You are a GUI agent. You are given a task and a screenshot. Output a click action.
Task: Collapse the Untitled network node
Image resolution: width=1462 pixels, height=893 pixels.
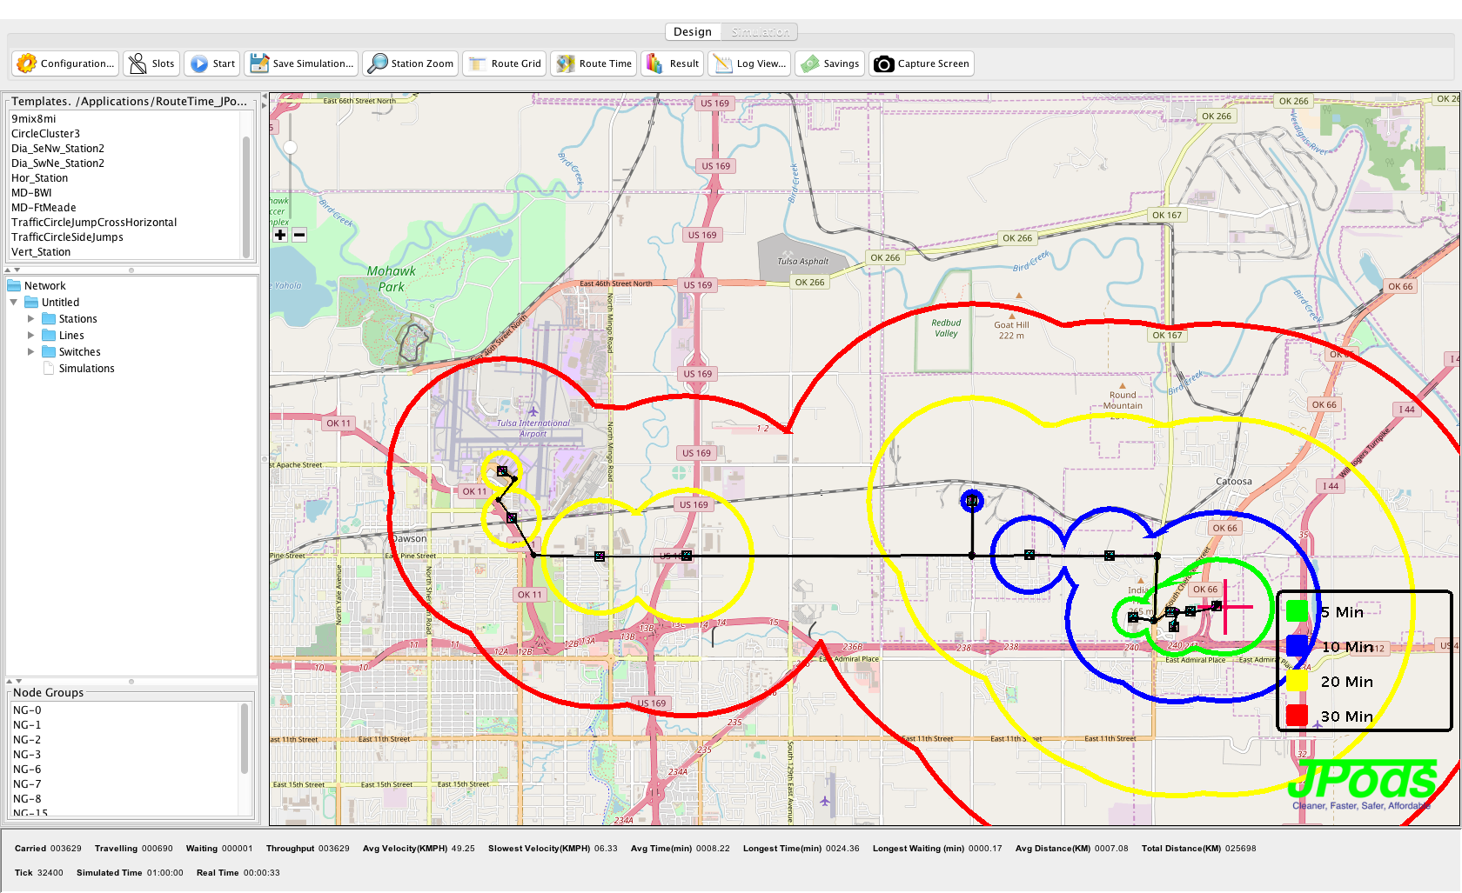[x=14, y=303]
